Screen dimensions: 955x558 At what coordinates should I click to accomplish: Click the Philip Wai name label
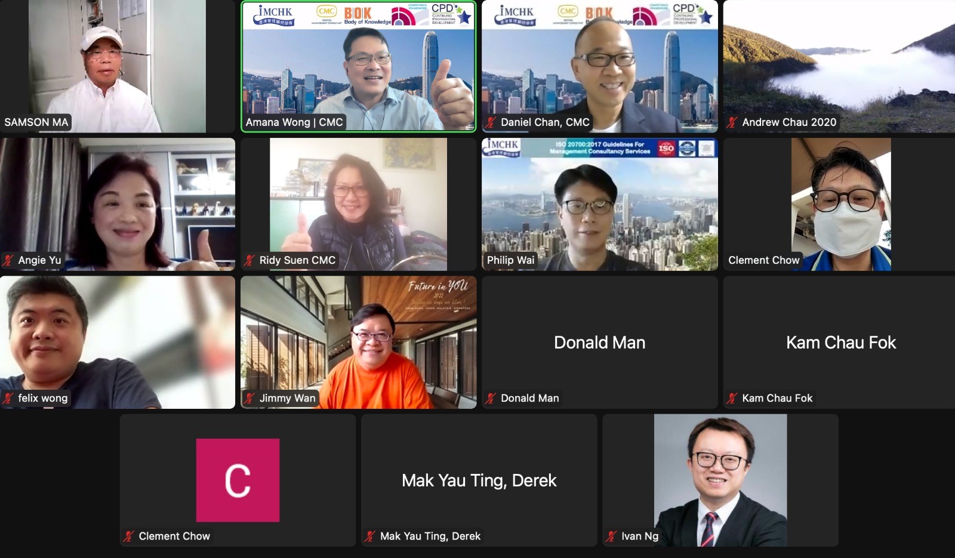510,260
